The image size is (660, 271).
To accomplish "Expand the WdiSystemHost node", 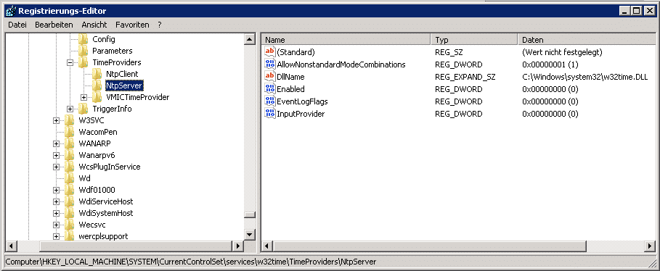I will click(x=56, y=213).
